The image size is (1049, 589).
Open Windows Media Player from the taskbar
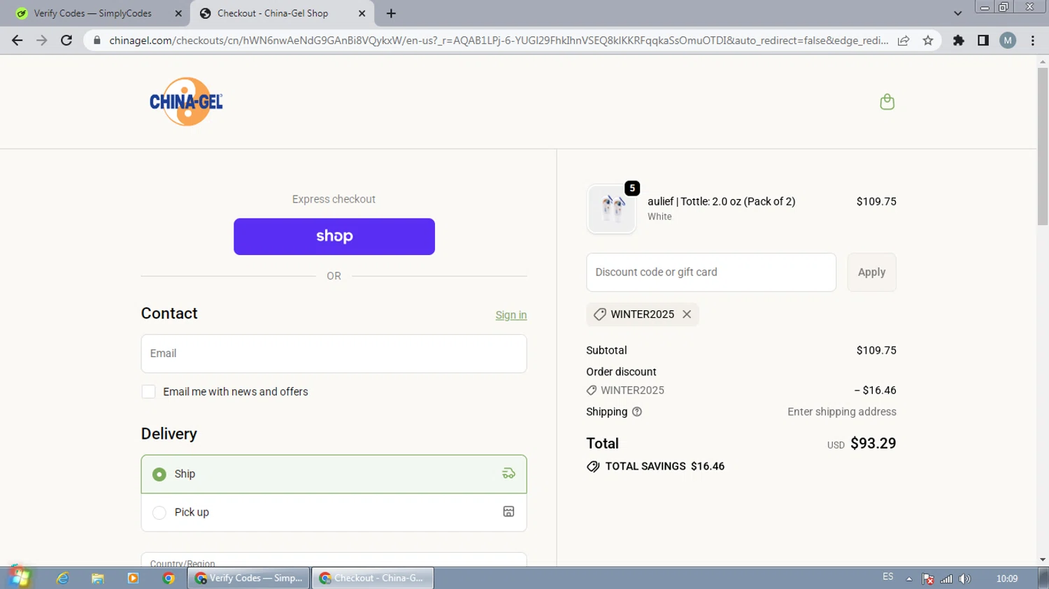pos(133,579)
